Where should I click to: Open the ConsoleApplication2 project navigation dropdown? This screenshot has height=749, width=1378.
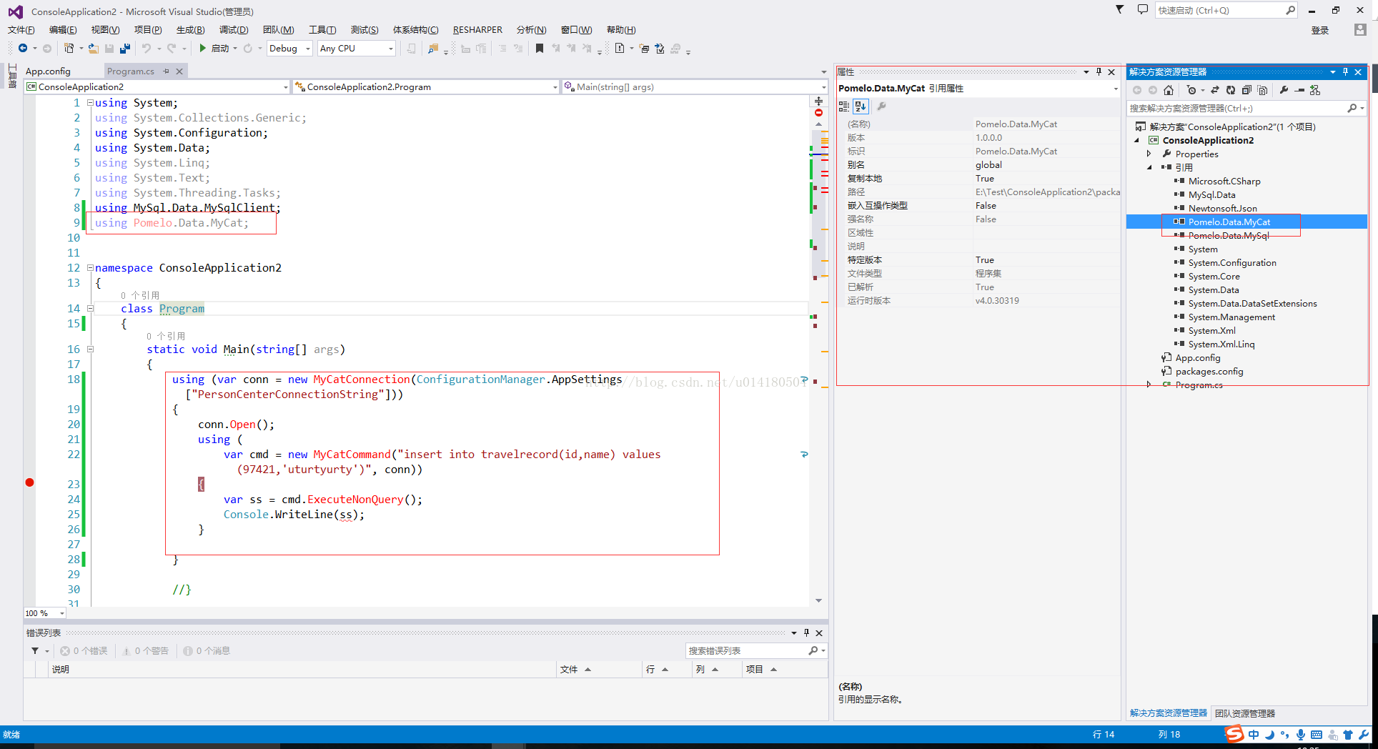point(157,86)
